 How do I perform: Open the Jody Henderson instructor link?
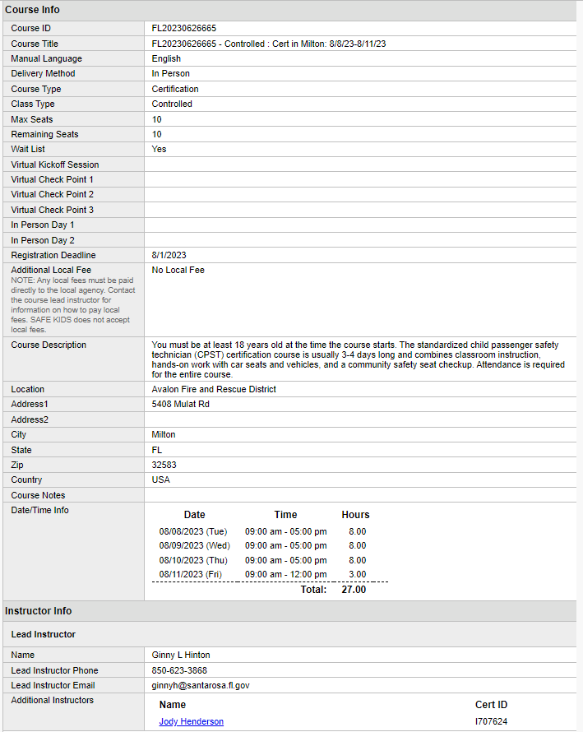191,721
